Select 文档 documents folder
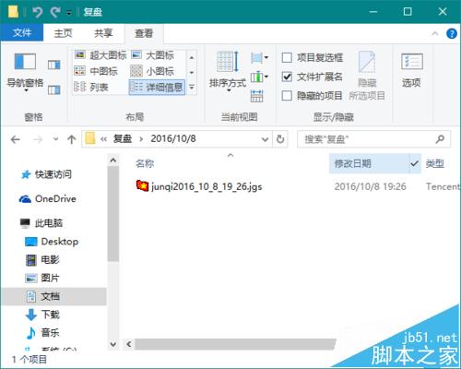461x369 pixels. point(54,296)
